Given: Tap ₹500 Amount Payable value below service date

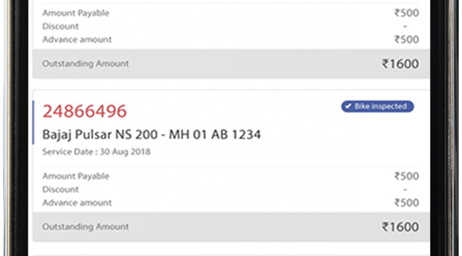Looking at the screenshot, I should (x=407, y=176).
